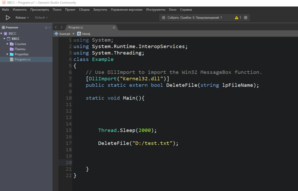Open the Сборка menu
298x191 pixels.
point(84,10)
